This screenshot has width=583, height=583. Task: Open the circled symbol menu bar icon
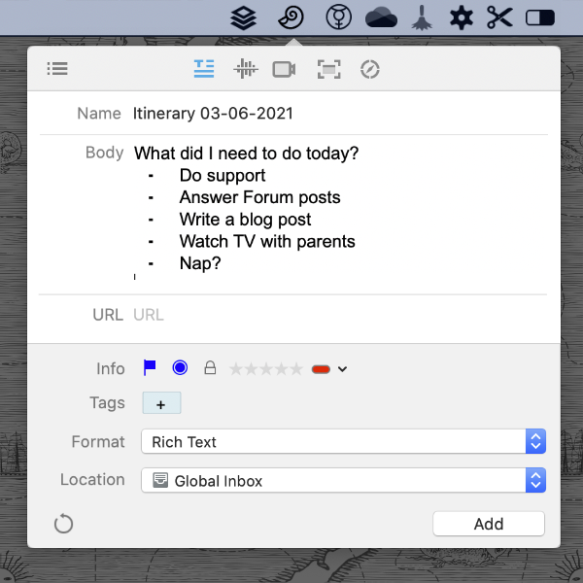(x=338, y=17)
